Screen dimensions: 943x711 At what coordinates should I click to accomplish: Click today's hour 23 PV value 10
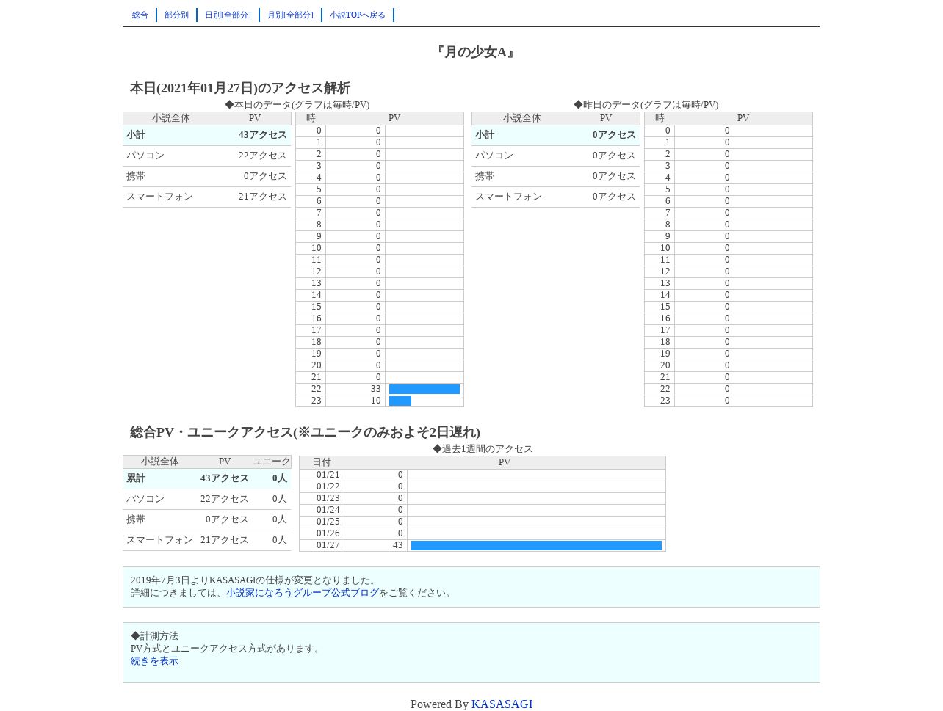(376, 401)
